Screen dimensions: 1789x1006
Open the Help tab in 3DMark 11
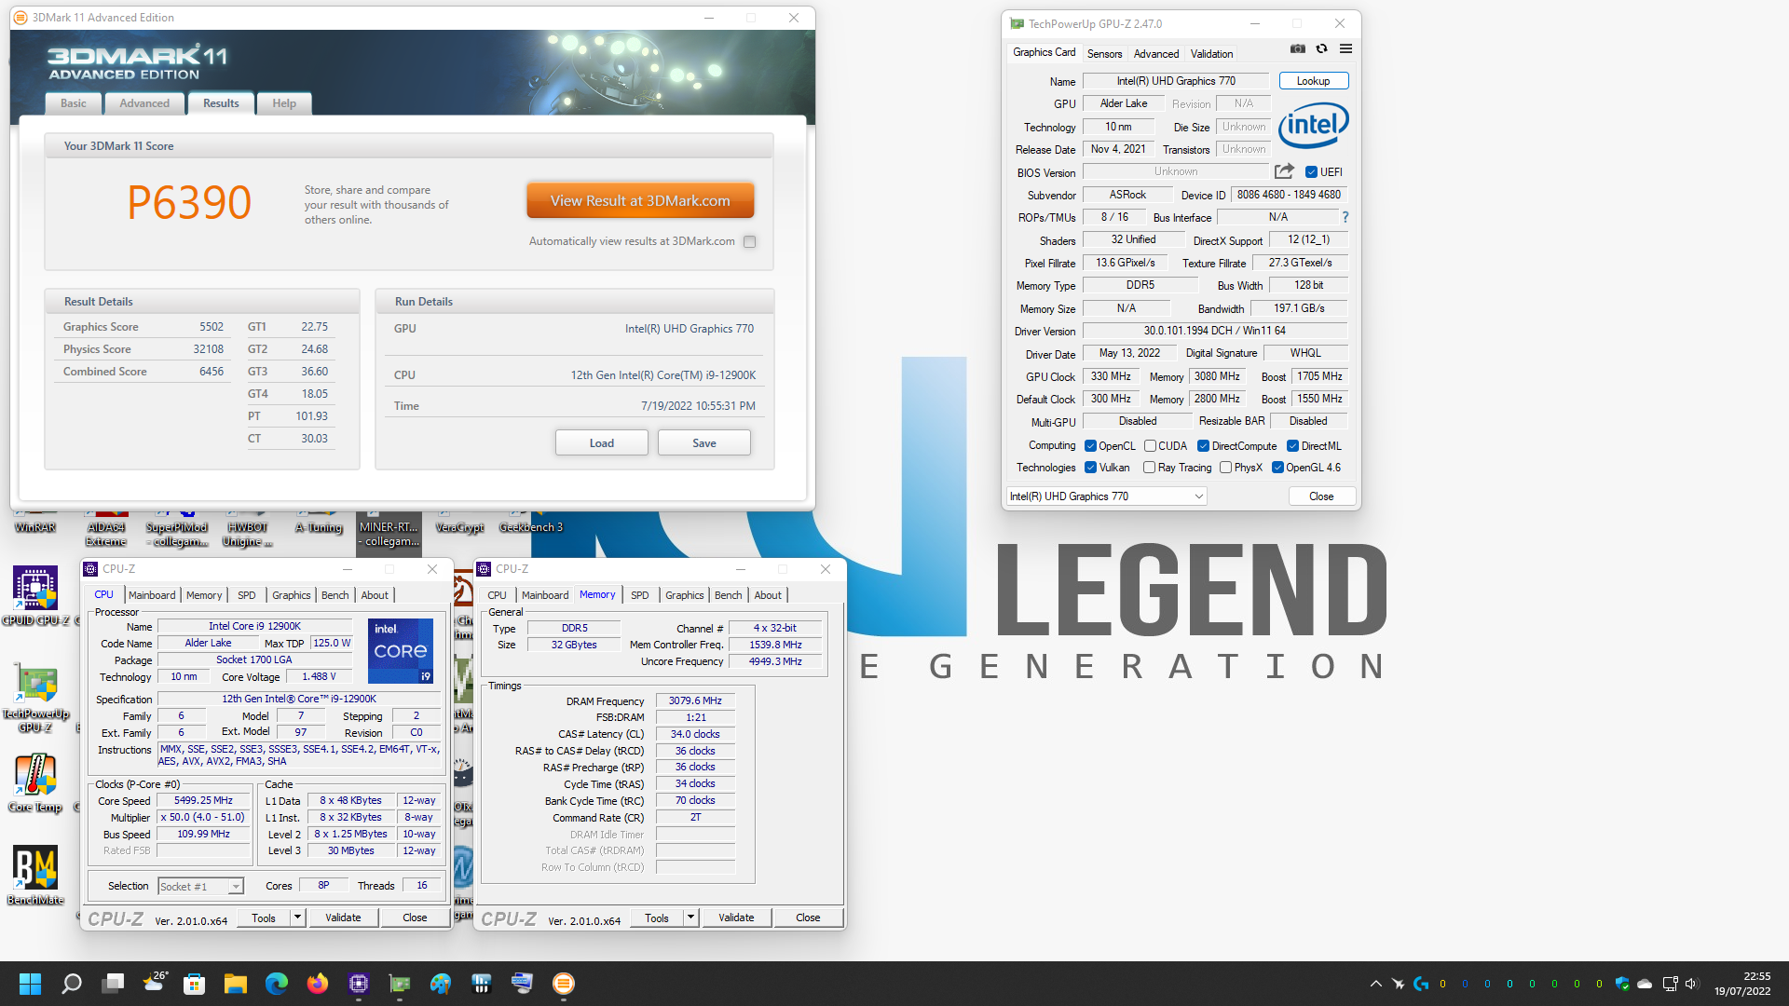[x=284, y=103]
